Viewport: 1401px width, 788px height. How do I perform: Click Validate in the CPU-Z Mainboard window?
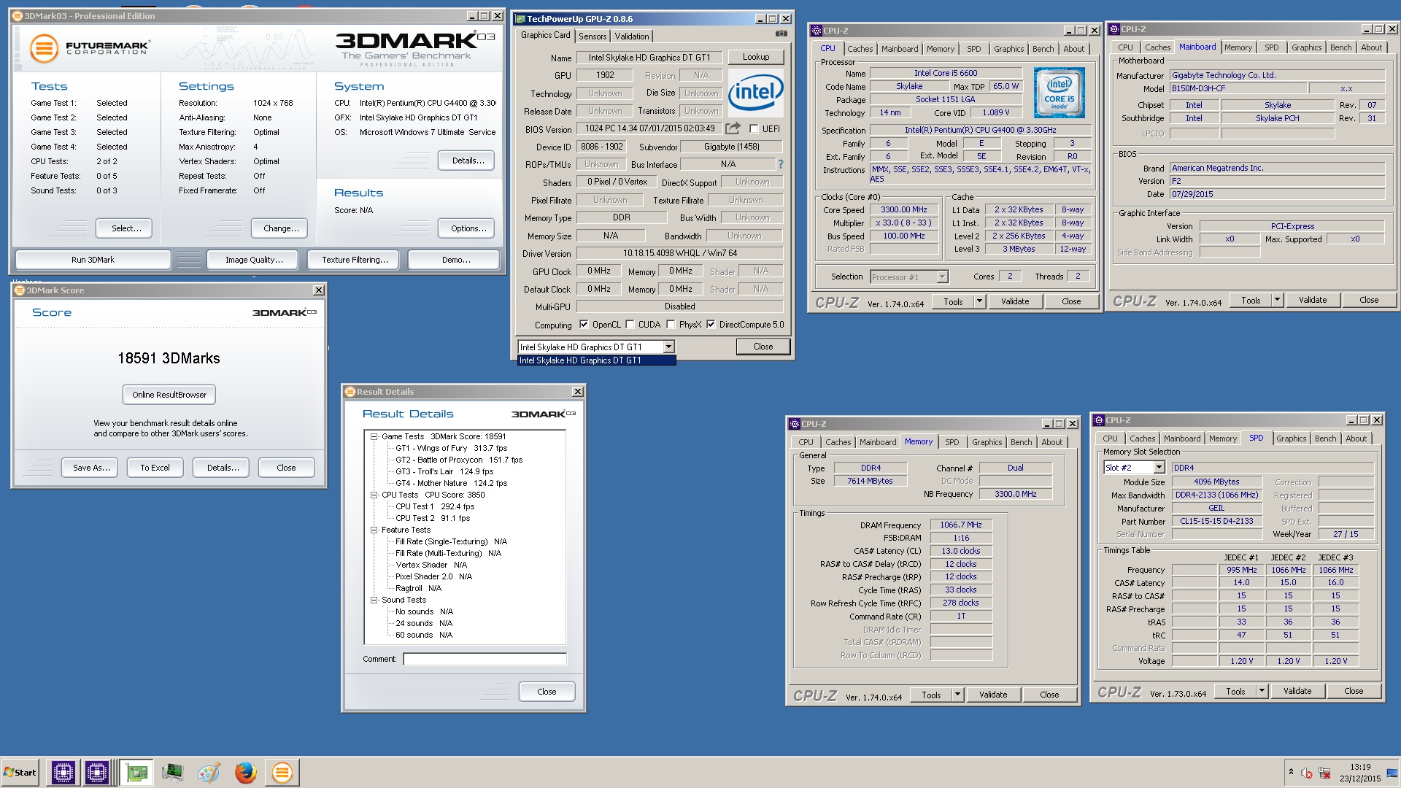pos(1312,300)
